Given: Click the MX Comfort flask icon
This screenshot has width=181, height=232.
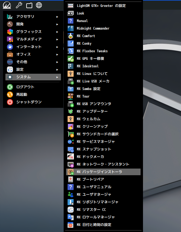Looking at the screenshot, I should [71, 36].
